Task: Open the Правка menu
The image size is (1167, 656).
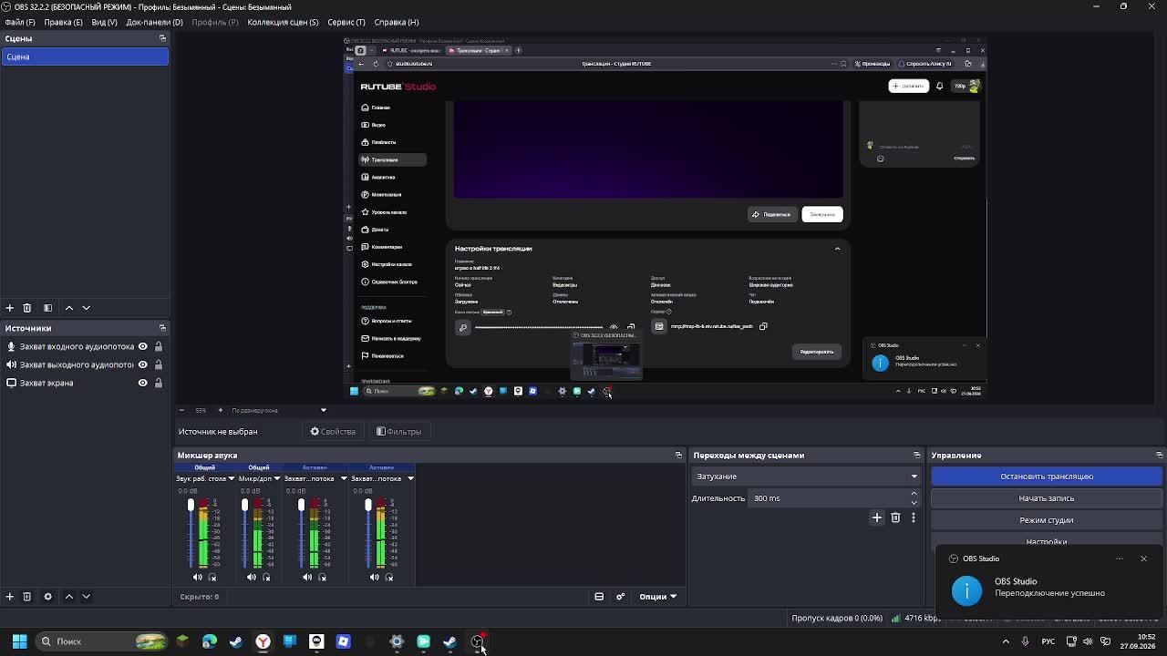Action: click(63, 22)
